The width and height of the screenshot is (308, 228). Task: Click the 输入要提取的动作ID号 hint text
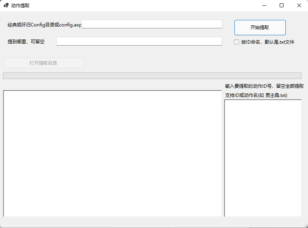[x=264, y=86]
